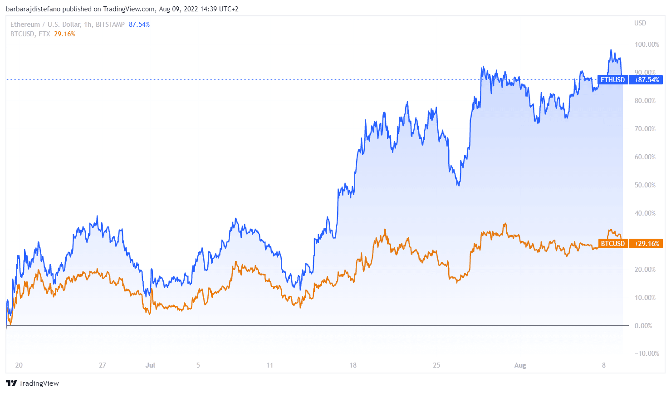Click the blue ETHUSD series tag
Viewport: 671px width, 393px height.
click(x=612, y=80)
